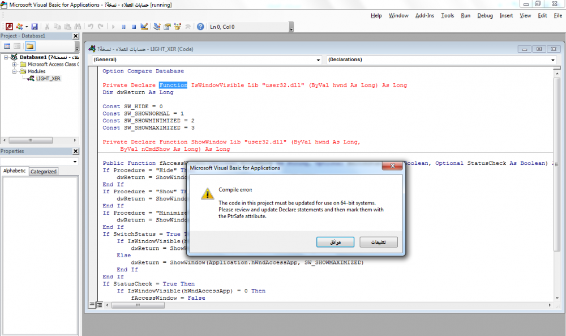The image size is (566, 336).
Task: Maximize the LIGHT_XER code window
Action: (x=539, y=49)
